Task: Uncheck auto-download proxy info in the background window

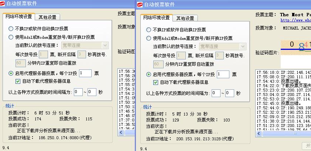Action: coord(18,81)
